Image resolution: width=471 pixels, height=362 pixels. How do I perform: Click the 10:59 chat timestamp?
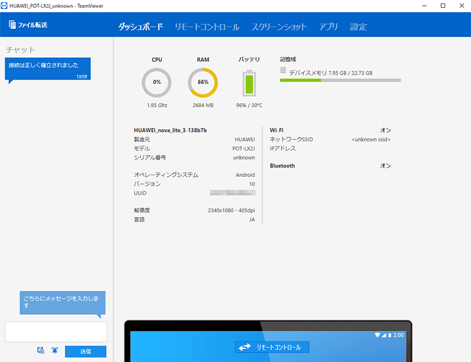click(81, 77)
